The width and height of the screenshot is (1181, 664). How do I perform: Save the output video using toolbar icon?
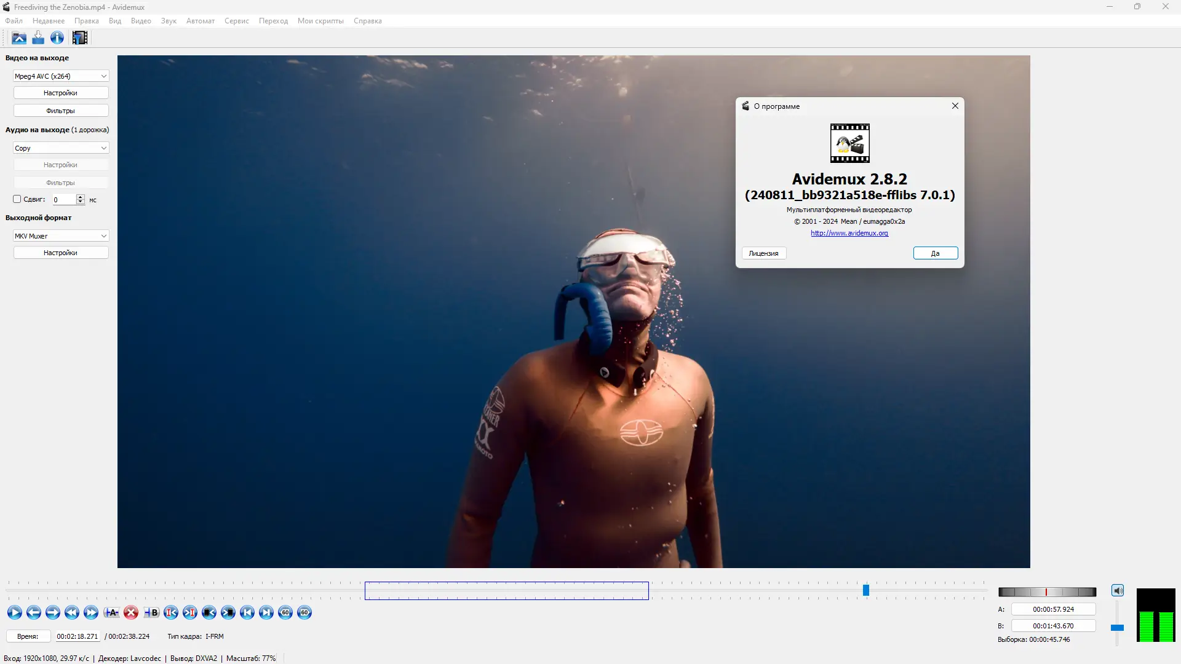coord(38,38)
